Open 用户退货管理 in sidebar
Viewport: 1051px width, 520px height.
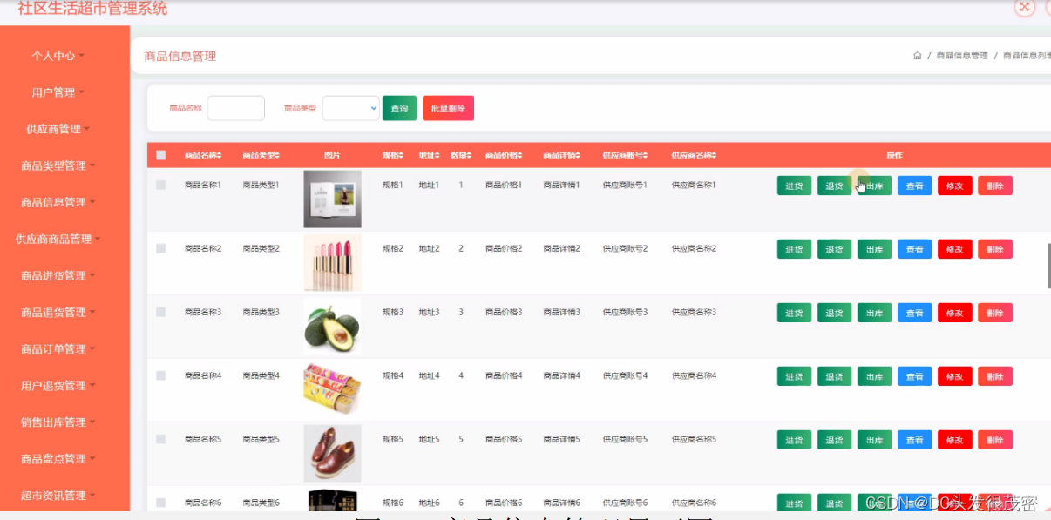pyautogui.click(x=58, y=385)
